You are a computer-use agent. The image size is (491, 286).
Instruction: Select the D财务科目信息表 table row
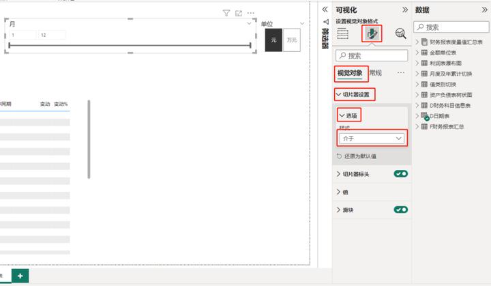[x=450, y=105]
